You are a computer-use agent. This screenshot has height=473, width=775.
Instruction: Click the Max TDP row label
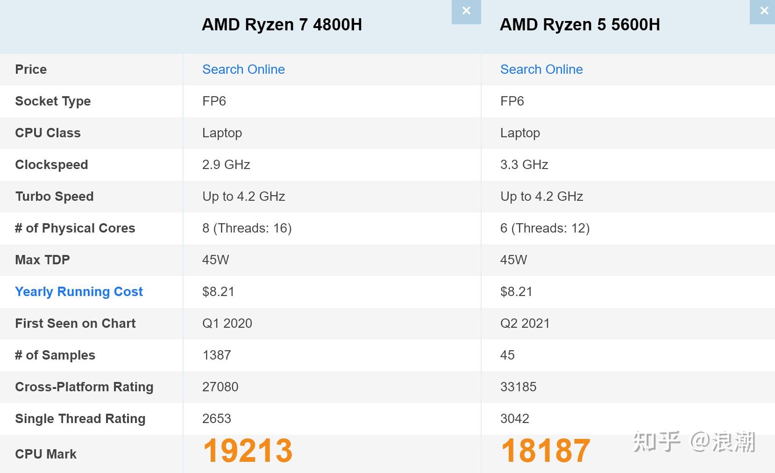click(43, 260)
